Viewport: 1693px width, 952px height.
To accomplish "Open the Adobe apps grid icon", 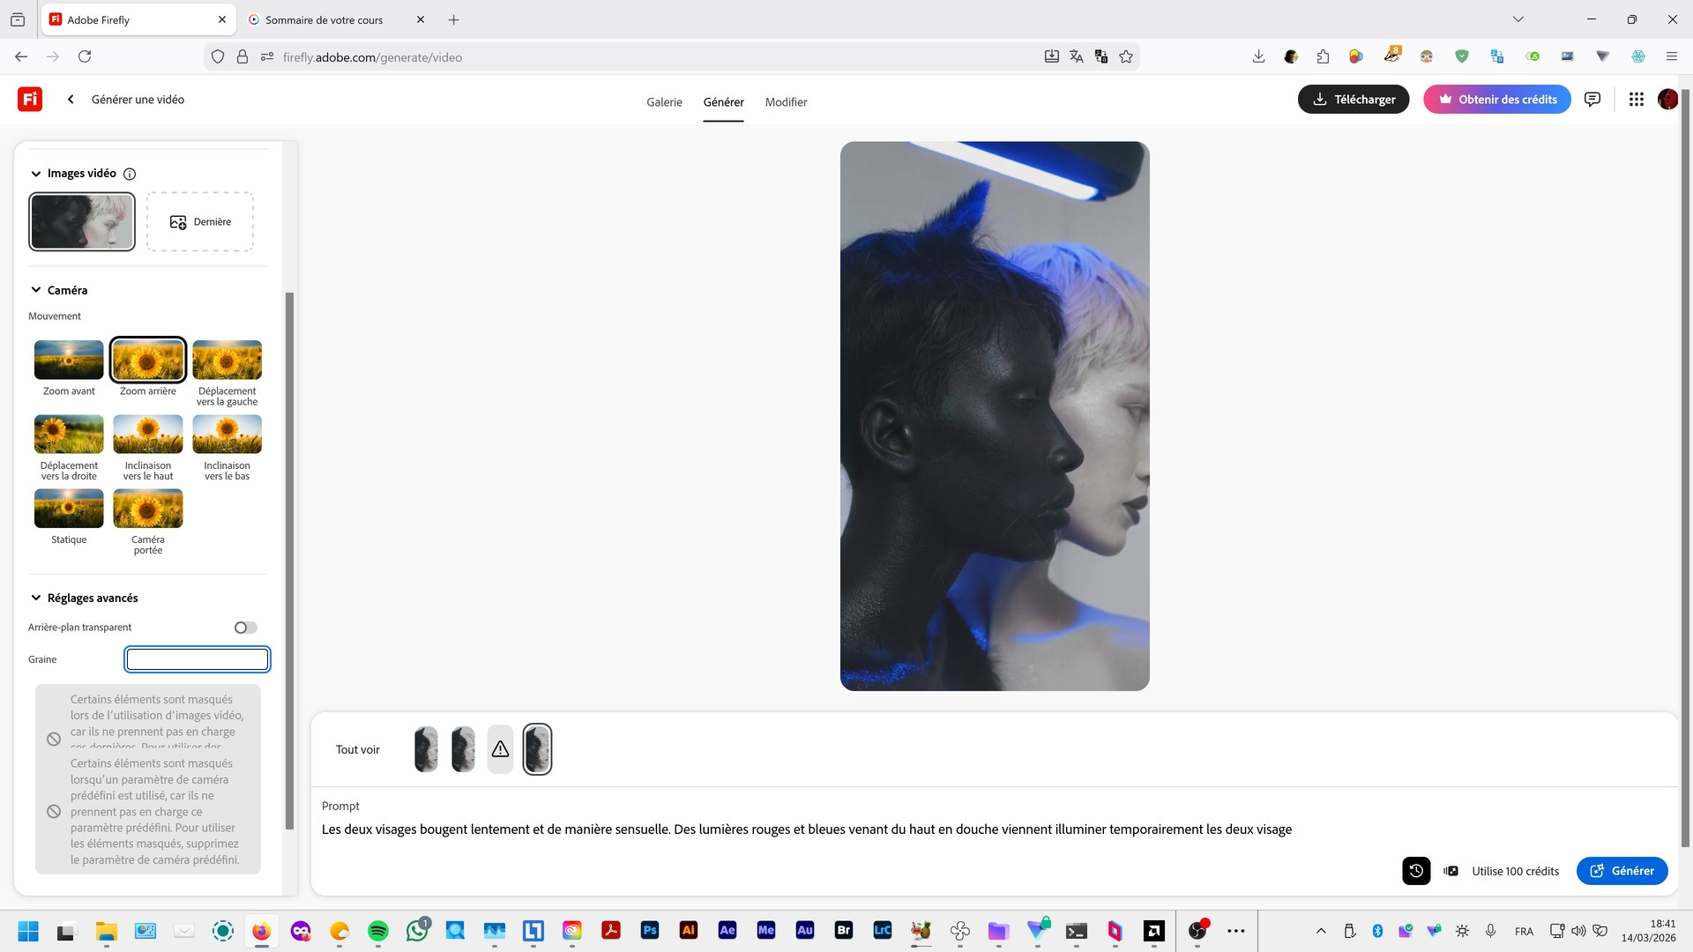I will [x=1637, y=100].
